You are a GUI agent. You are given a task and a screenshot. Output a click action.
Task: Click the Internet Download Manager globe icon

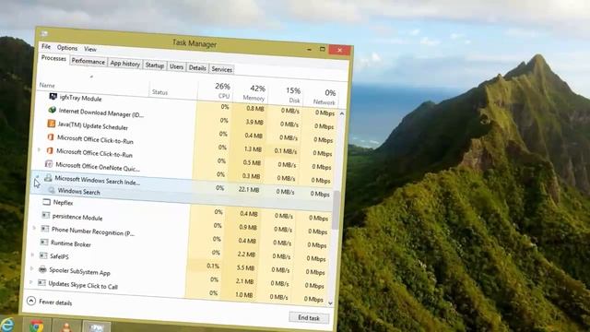52,110
